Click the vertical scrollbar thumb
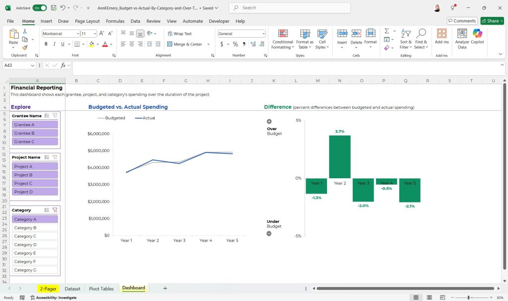This screenshot has height=301, width=508. tap(504, 176)
